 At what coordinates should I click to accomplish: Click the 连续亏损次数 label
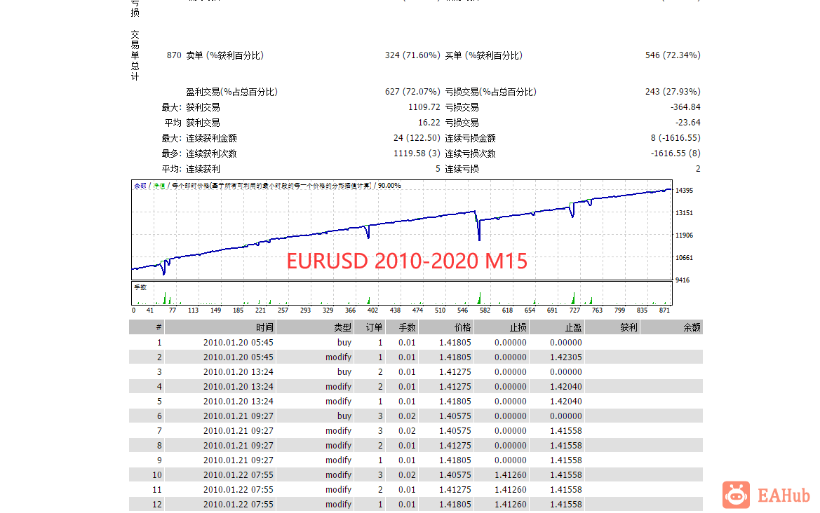(470, 153)
